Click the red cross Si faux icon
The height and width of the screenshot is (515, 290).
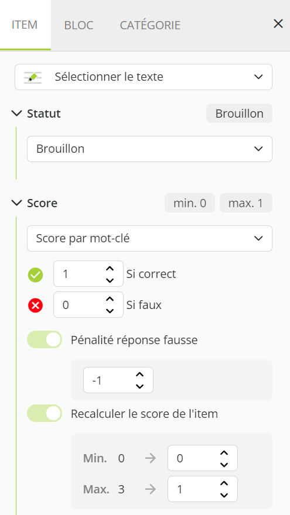pos(36,305)
